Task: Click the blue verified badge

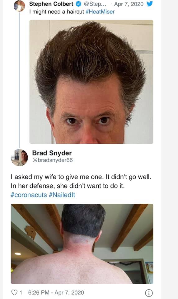Action: click(78, 4)
